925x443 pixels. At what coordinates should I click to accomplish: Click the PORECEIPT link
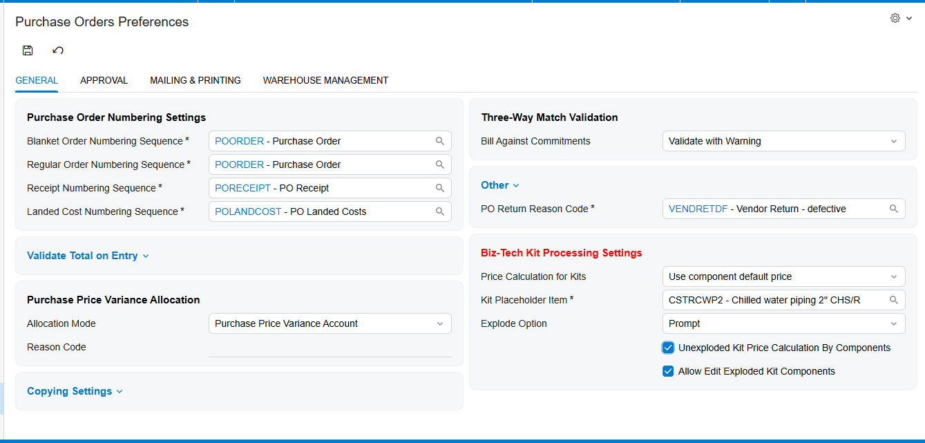point(242,188)
